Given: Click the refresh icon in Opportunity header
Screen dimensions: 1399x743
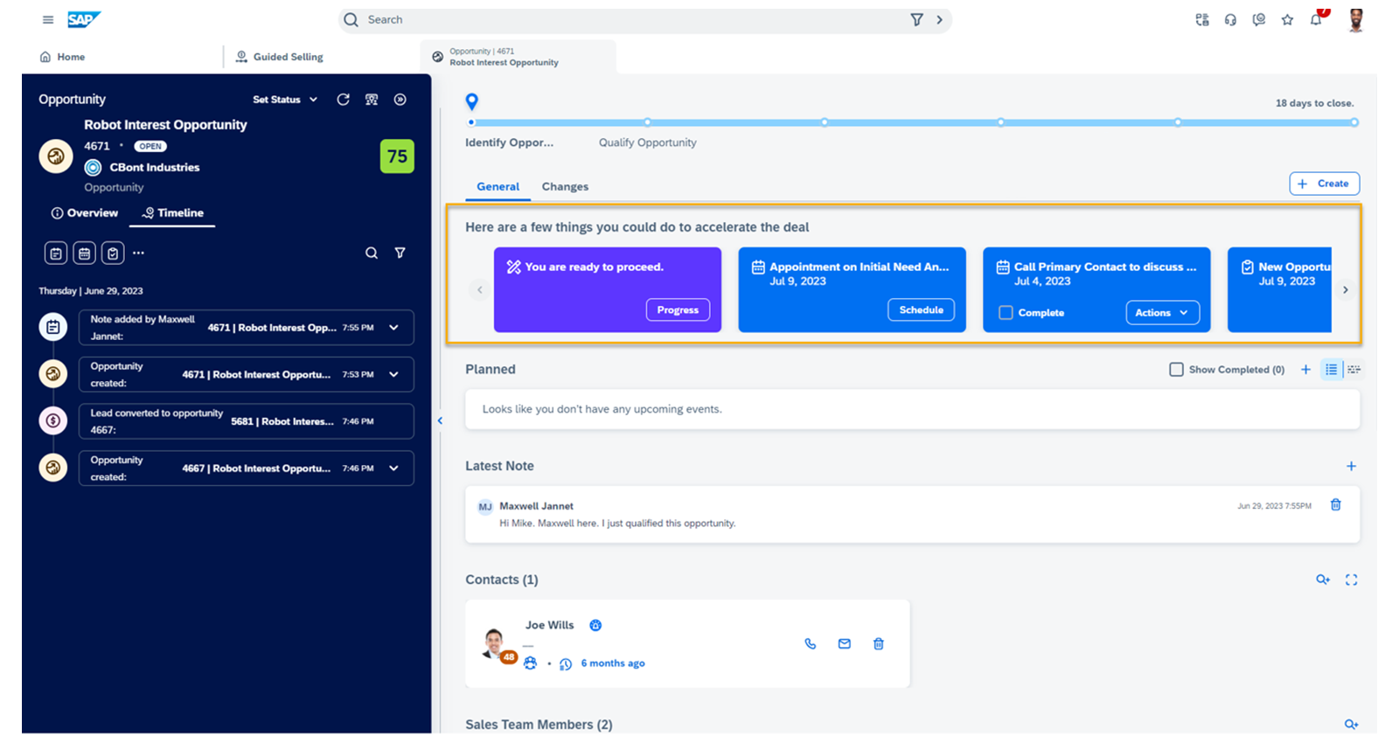Looking at the screenshot, I should (343, 100).
